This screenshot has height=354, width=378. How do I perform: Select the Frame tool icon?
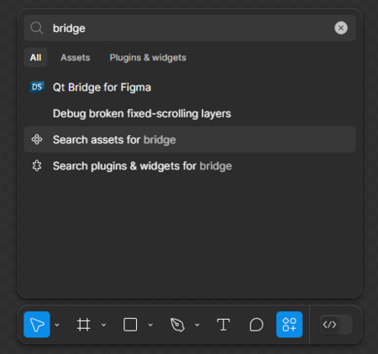pyautogui.click(x=83, y=325)
